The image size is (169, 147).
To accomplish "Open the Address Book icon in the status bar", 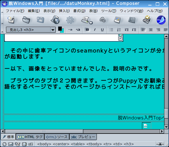I will (24, 144).
